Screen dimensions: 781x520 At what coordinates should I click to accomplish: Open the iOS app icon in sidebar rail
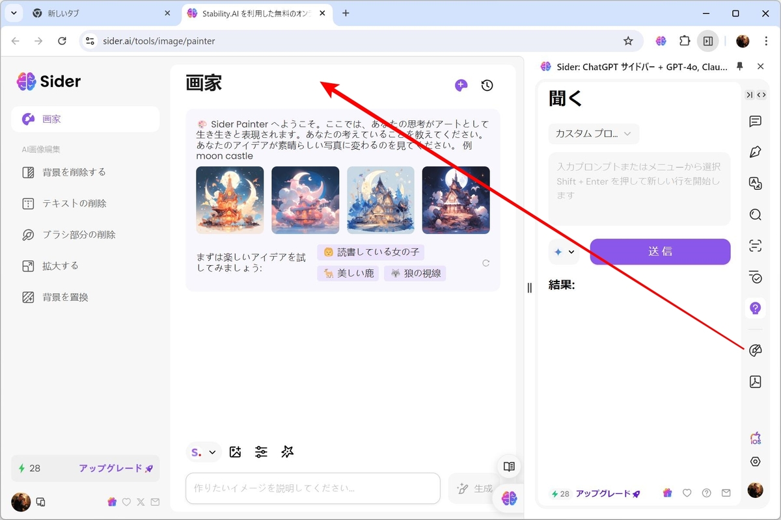pos(755,438)
